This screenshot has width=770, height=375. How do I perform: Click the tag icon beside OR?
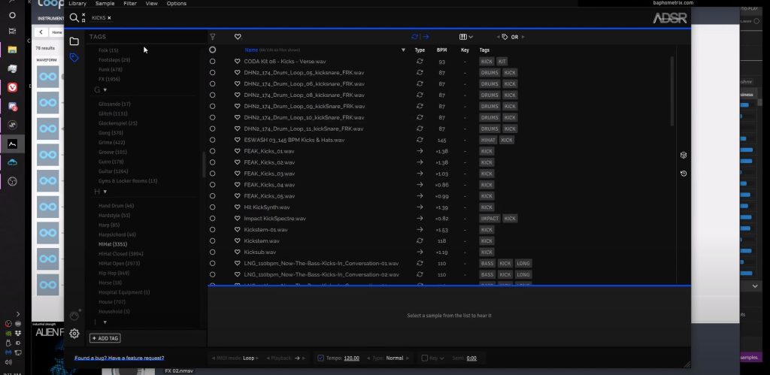505,37
